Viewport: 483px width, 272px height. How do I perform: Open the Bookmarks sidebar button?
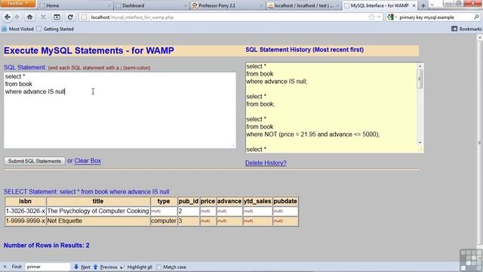466,29
